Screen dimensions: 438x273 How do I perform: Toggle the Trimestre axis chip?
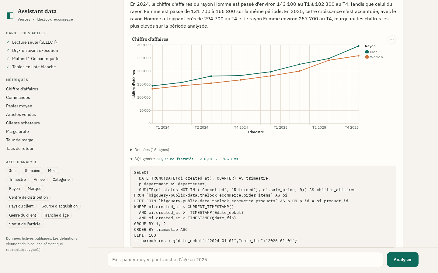[x=17, y=180]
